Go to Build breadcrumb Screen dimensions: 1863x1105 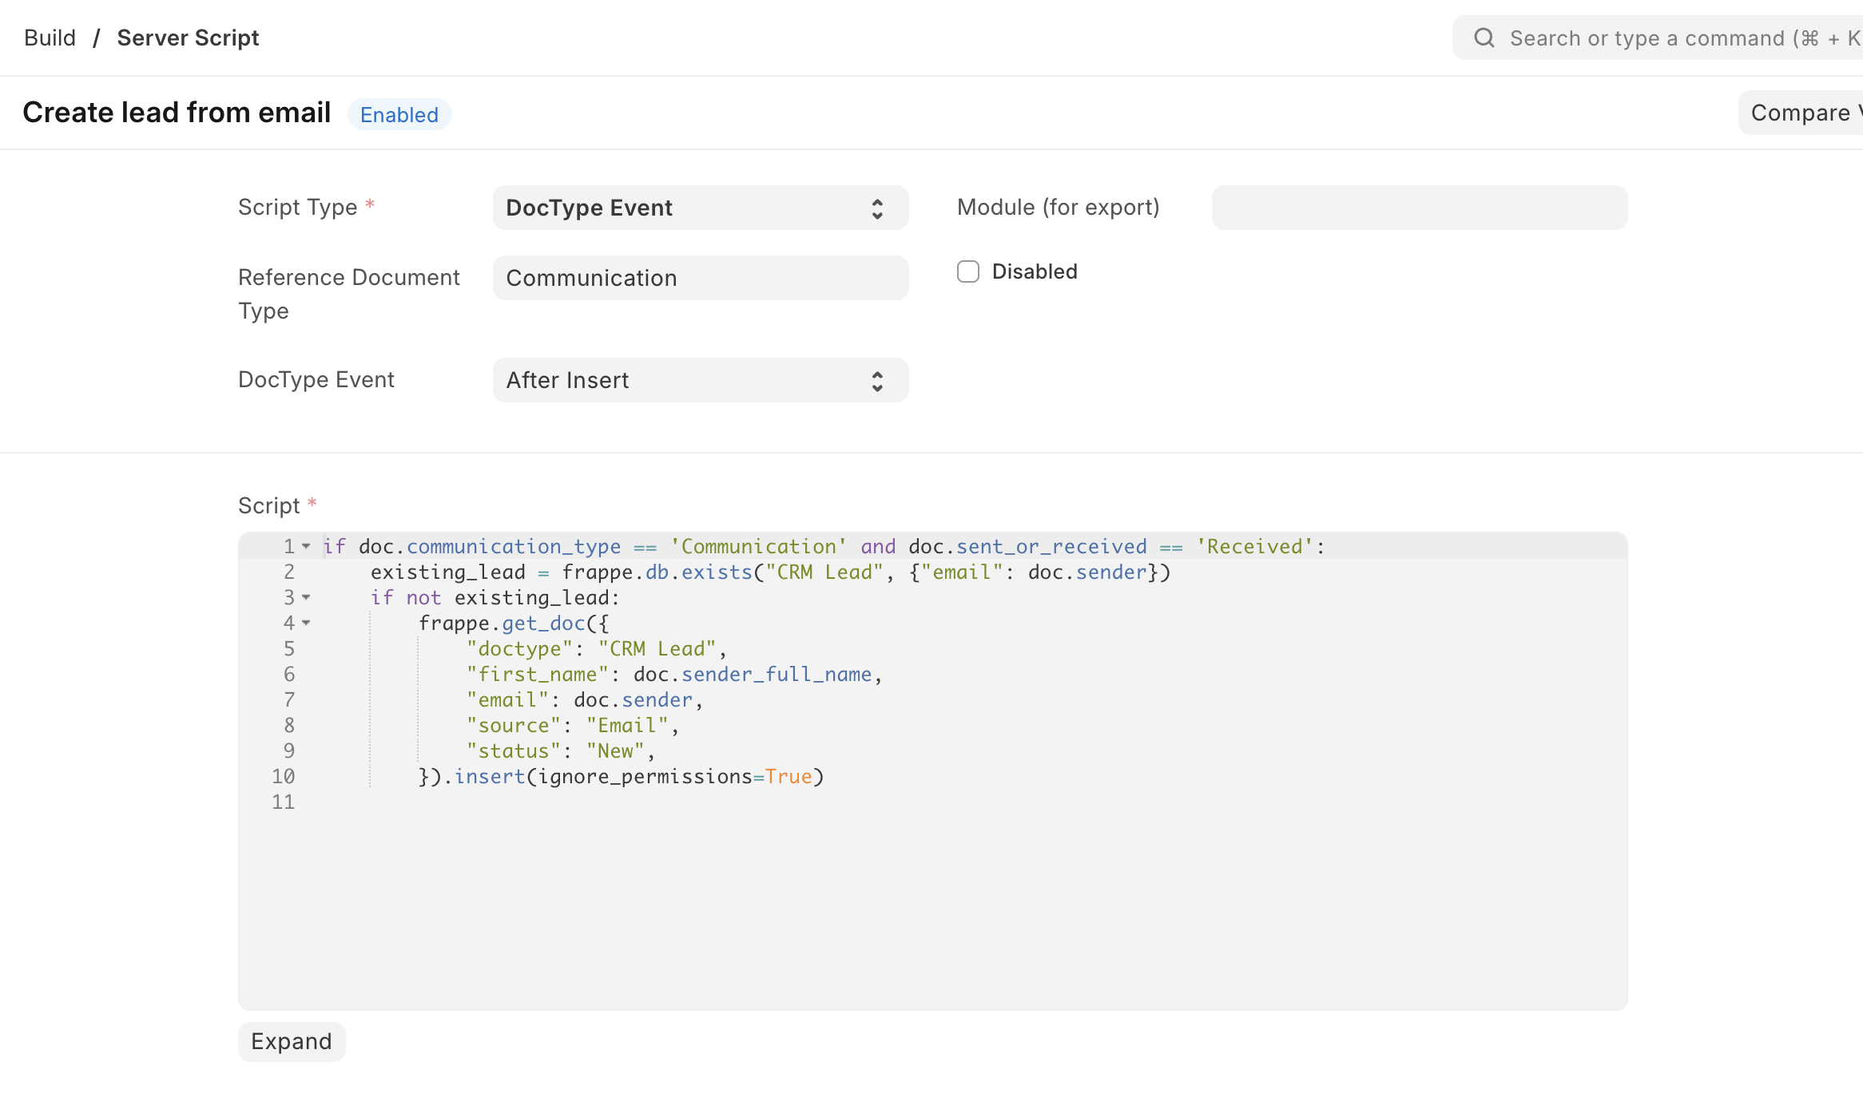coord(50,38)
